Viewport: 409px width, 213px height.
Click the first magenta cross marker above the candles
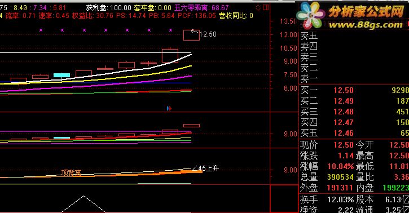[x=41, y=30]
